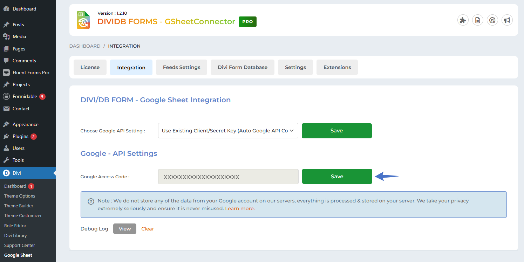Open Formidable from the admin sidebar
The height and width of the screenshot is (262, 524).
[25, 96]
